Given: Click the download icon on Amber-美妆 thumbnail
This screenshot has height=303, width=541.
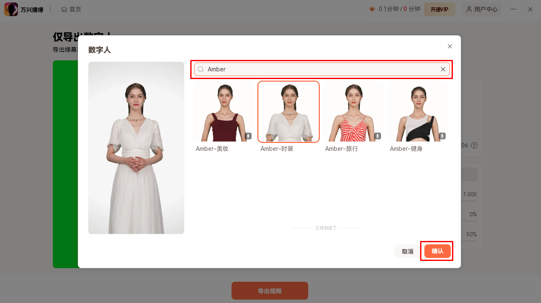Looking at the screenshot, I should pos(248,136).
